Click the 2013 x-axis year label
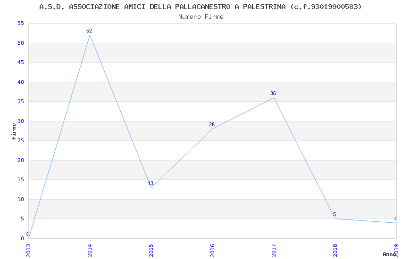 [28, 250]
